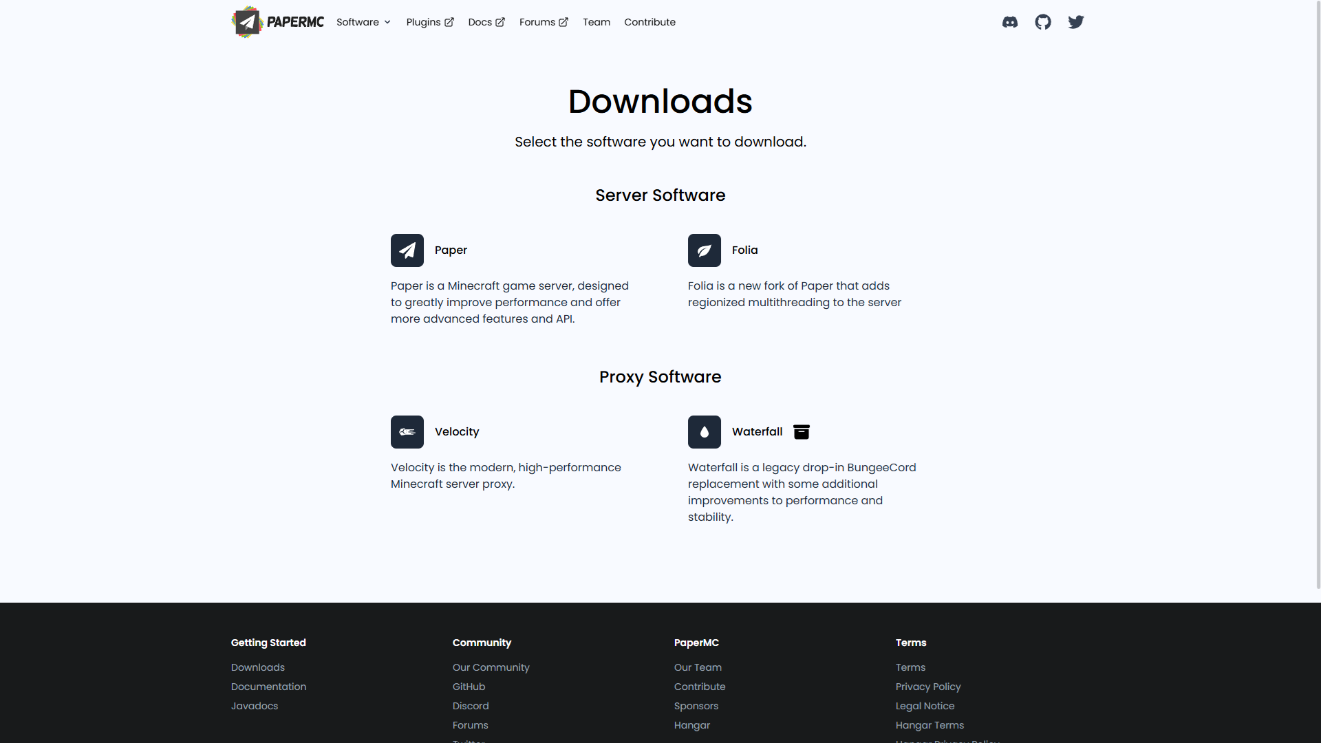Click the Community footer heading
1321x743 pixels.
click(482, 643)
